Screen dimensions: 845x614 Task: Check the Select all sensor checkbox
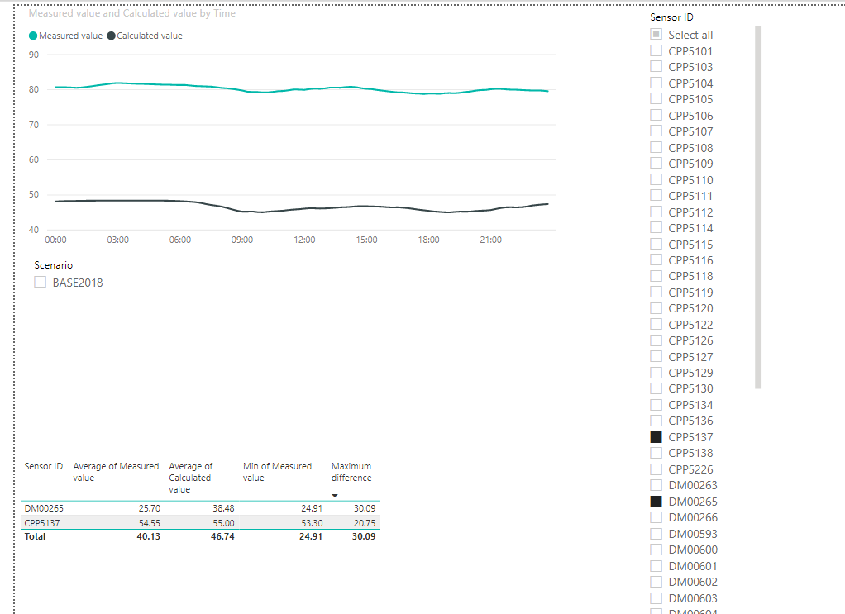point(656,35)
